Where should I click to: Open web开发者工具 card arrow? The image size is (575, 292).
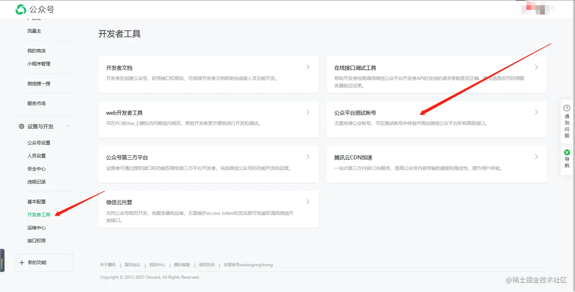pos(308,112)
